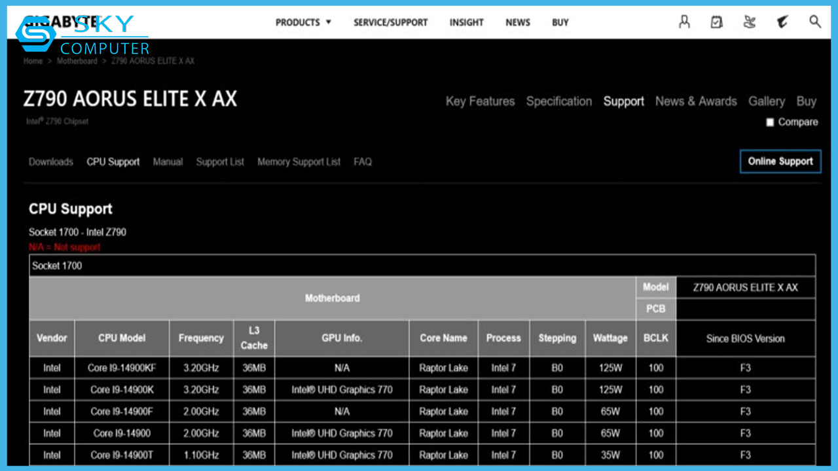Image resolution: width=838 pixels, height=471 pixels.
Task: Click the Core Name column header
Action: pos(443,338)
